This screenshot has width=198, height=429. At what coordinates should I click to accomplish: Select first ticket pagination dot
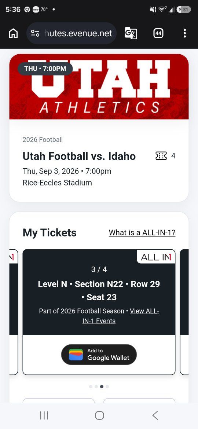[91, 386]
